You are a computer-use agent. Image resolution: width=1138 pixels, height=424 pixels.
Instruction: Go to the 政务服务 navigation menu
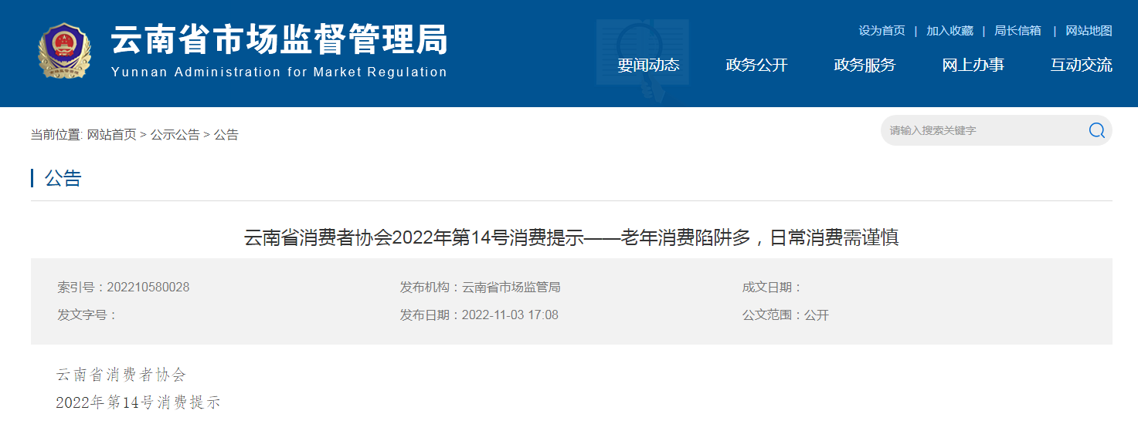click(x=865, y=66)
